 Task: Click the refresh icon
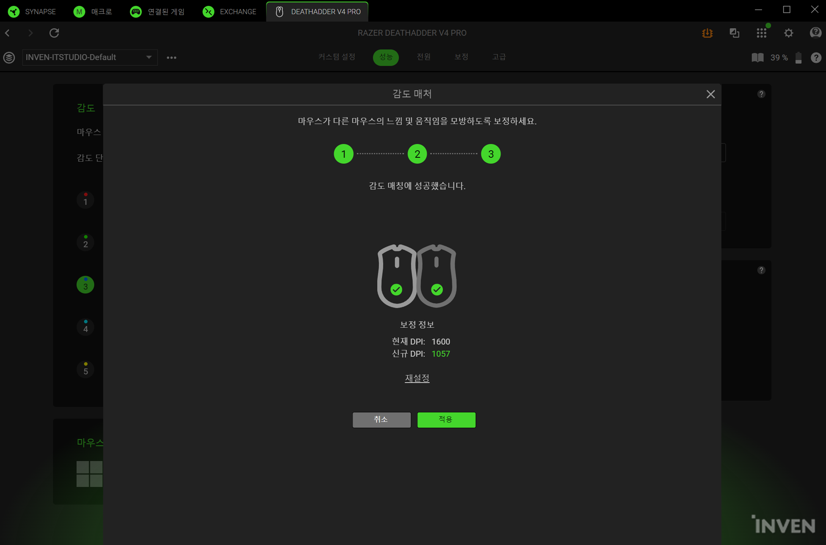tap(54, 33)
